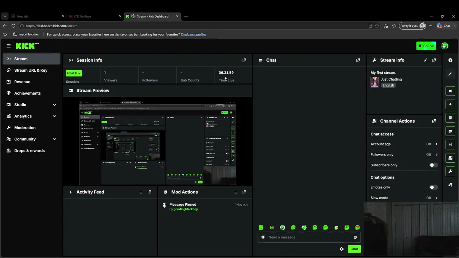This screenshot has height=258, width=459.
Task: Click the Kick logo
Action: pyautogui.click(x=27, y=46)
